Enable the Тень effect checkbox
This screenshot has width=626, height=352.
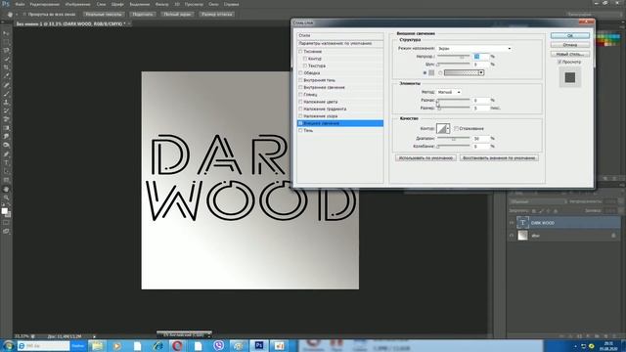pos(300,130)
